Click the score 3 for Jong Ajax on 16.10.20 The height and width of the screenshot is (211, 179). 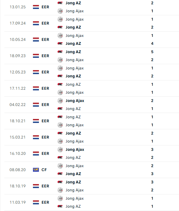[152, 150]
